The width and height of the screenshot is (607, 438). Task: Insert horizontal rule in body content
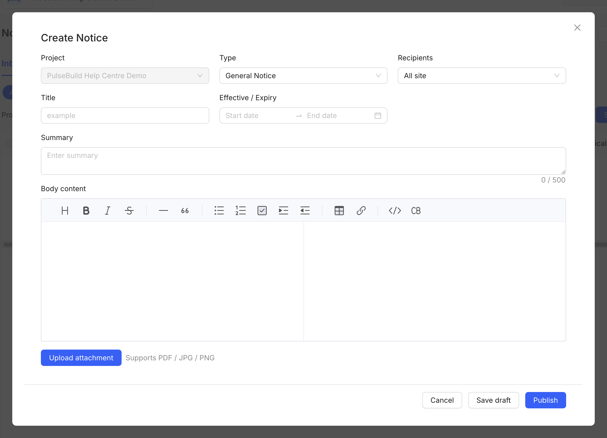[163, 211]
